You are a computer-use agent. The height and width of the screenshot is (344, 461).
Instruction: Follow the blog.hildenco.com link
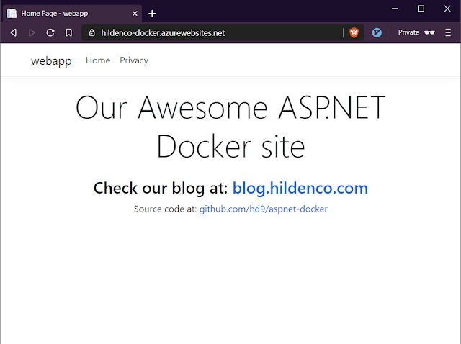point(300,188)
